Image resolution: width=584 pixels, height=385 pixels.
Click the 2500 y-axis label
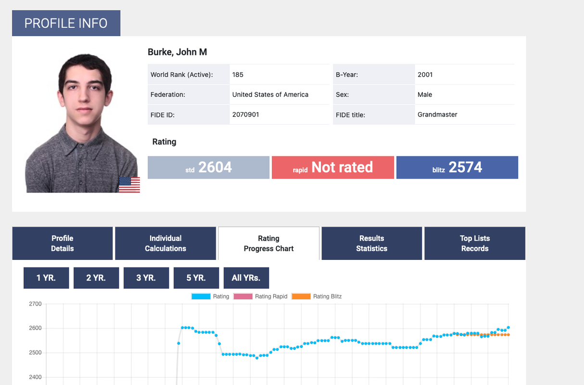tap(36, 353)
